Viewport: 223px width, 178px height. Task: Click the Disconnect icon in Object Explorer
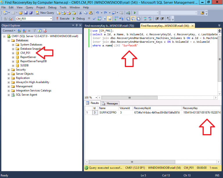coord(24,30)
